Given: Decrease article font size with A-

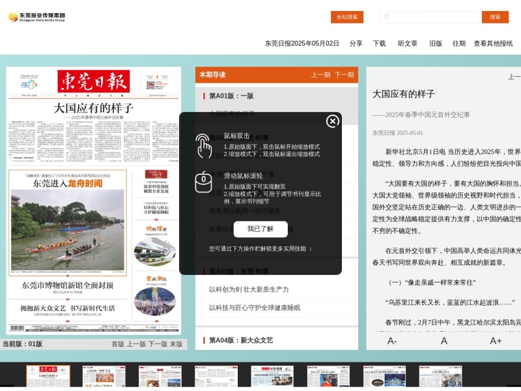Looking at the screenshot, I should point(392,341).
